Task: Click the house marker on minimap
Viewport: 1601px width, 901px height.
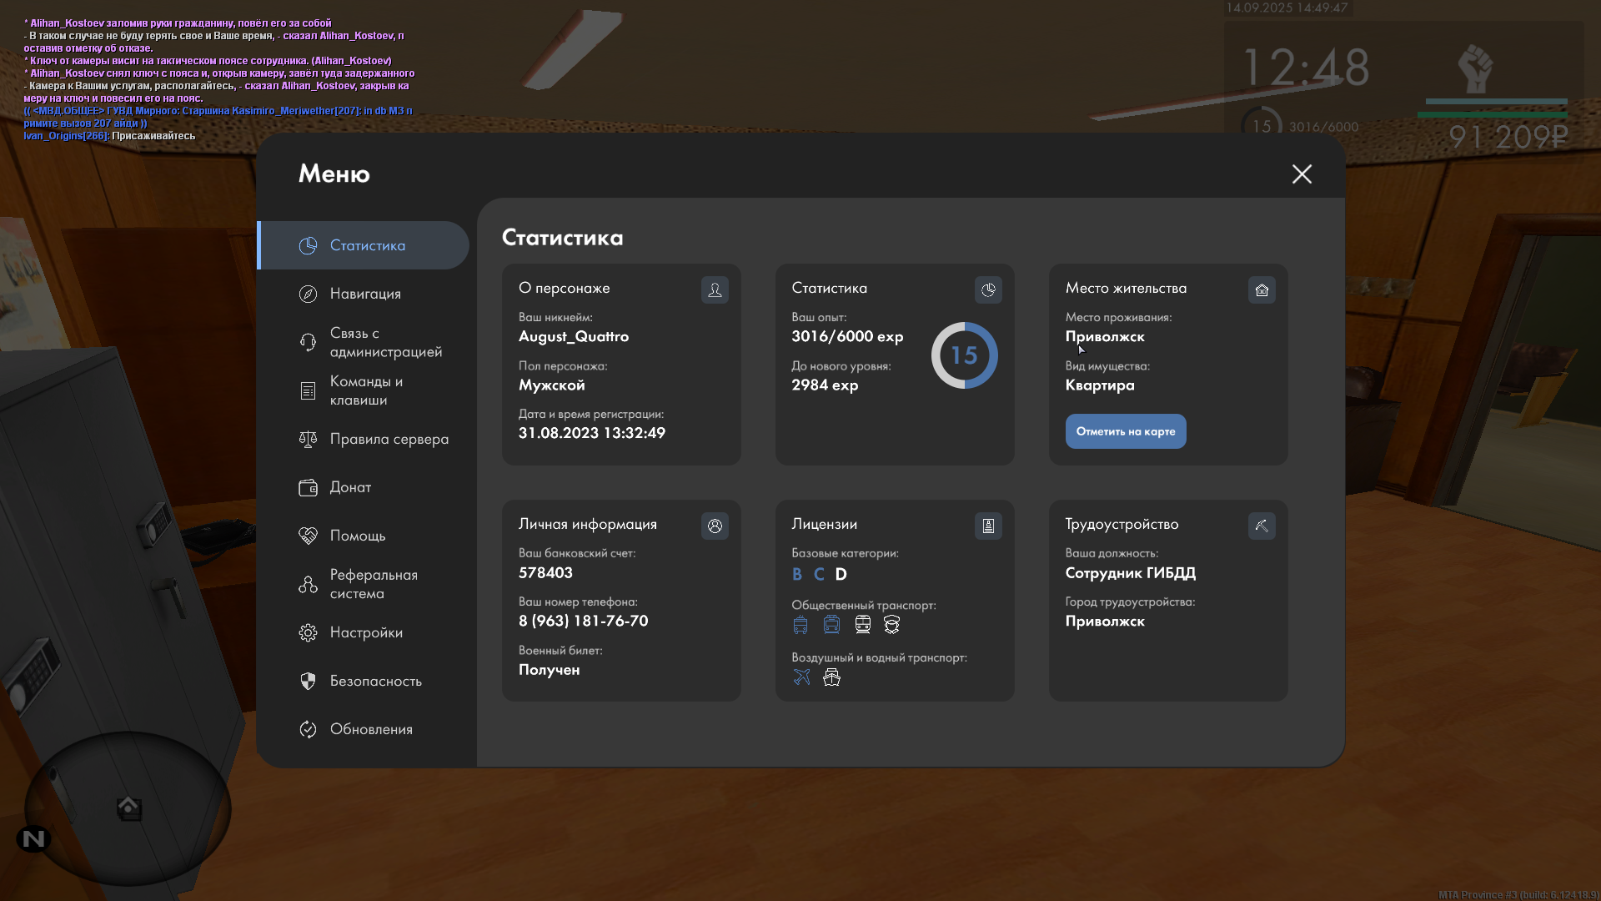Action: click(x=128, y=807)
